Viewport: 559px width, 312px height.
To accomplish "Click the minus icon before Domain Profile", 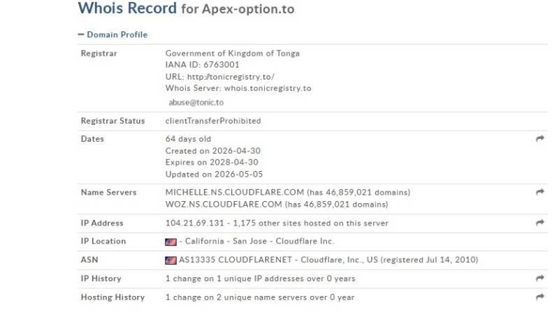I will (81, 34).
